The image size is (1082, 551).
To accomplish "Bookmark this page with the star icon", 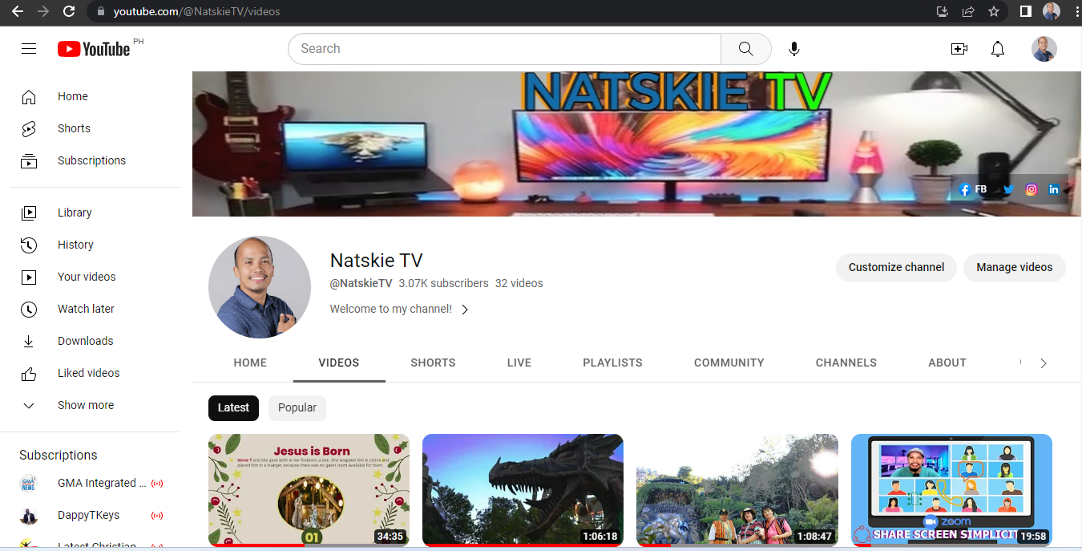I will pyautogui.click(x=994, y=11).
